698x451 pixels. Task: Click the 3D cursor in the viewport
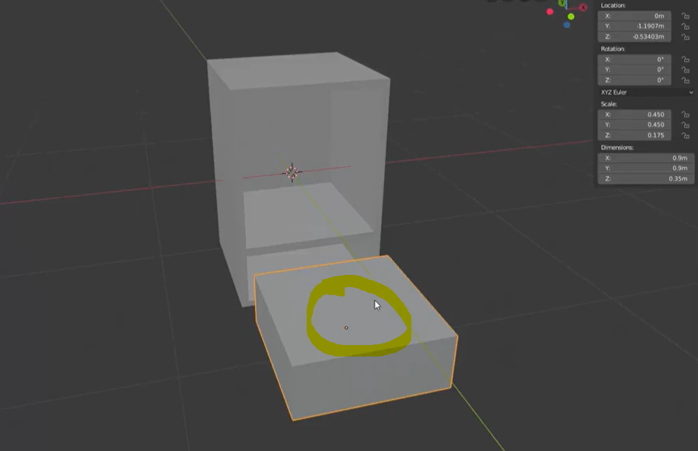[292, 172]
